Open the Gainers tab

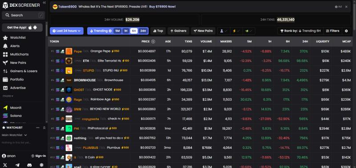178,31
